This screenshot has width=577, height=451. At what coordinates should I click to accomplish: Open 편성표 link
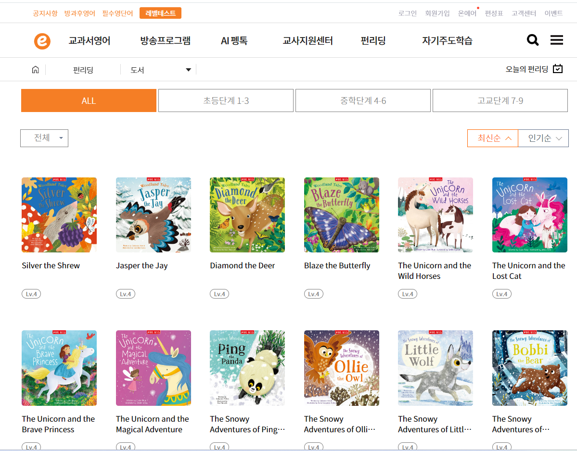pos(494,13)
